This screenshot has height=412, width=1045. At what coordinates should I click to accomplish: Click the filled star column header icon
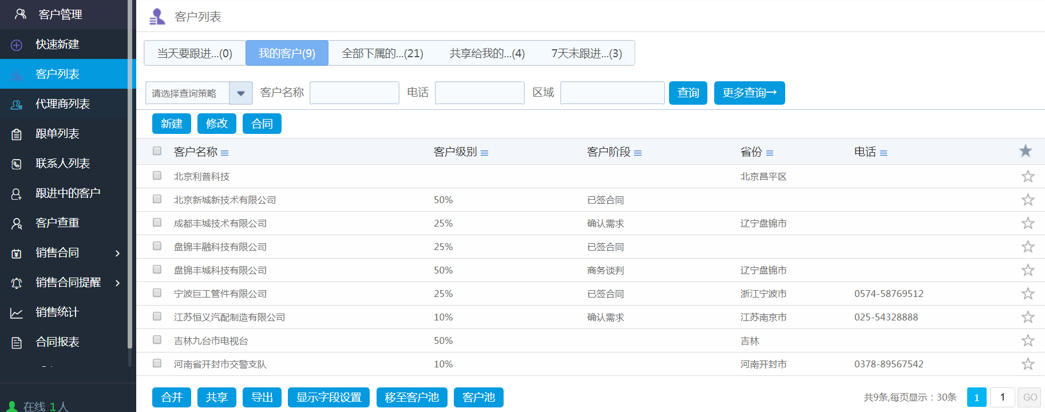1025,150
